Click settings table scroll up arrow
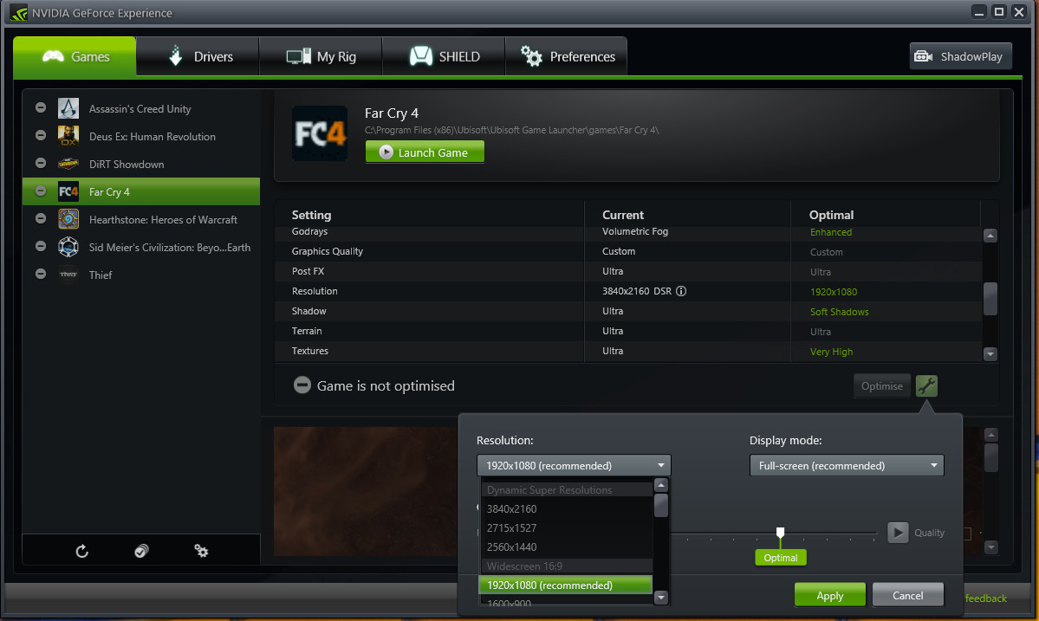This screenshot has height=621, width=1039. 990,235
